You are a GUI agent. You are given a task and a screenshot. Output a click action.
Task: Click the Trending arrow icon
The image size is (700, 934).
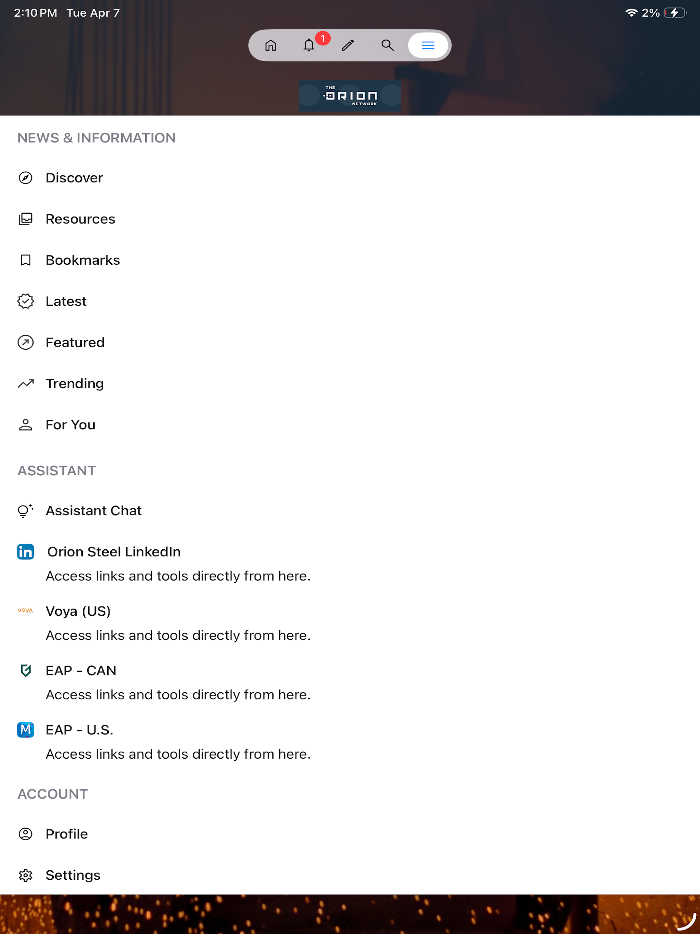pos(26,383)
